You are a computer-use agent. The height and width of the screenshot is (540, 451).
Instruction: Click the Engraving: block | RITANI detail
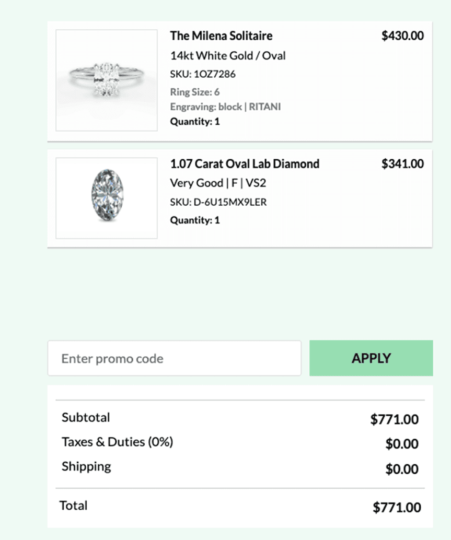pyautogui.click(x=225, y=107)
